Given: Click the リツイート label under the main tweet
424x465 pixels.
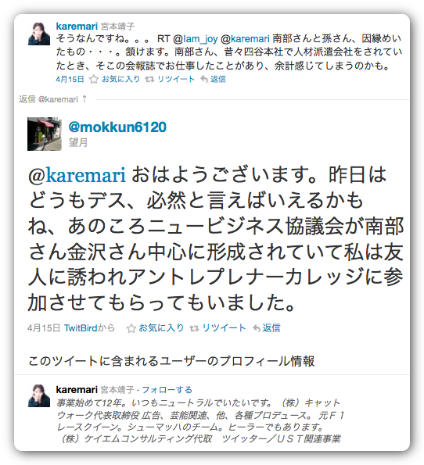Looking at the screenshot, I should (225, 327).
